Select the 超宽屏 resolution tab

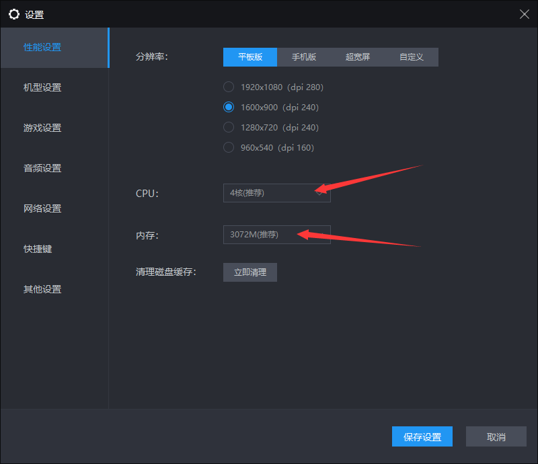357,57
